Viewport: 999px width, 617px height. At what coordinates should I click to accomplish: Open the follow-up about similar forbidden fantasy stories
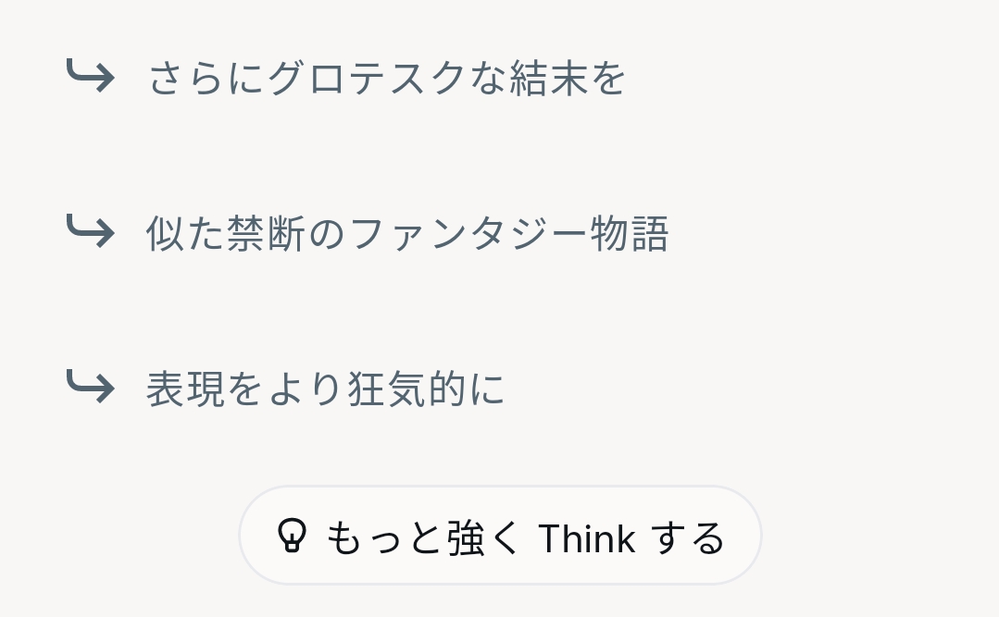(x=406, y=234)
